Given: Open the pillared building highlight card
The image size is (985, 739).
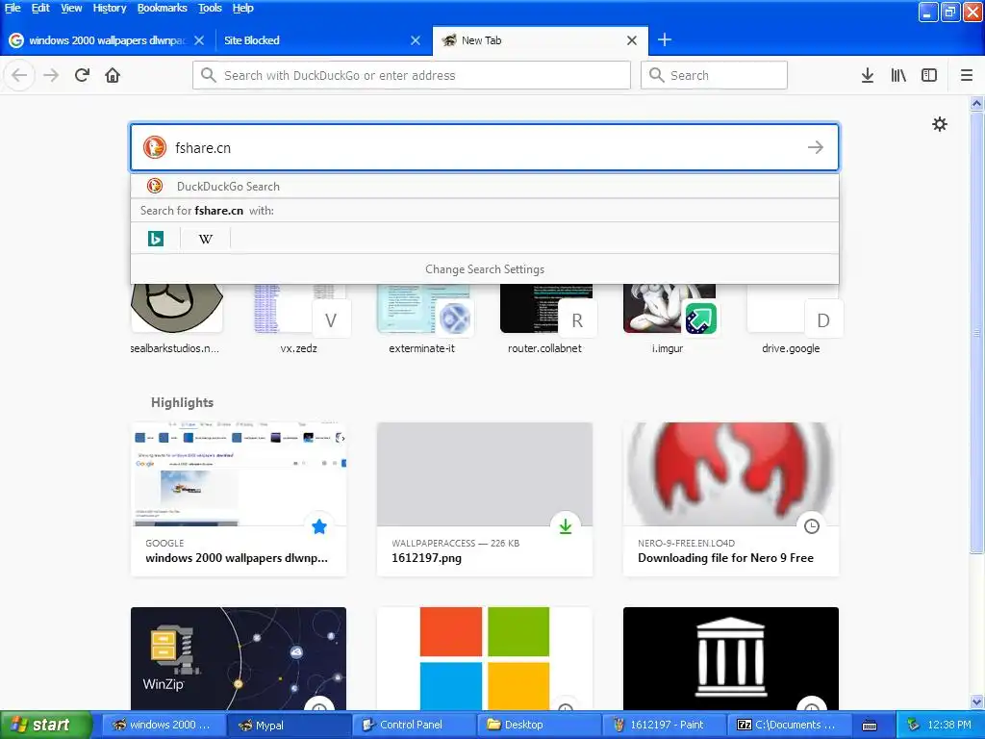Looking at the screenshot, I should 731,658.
